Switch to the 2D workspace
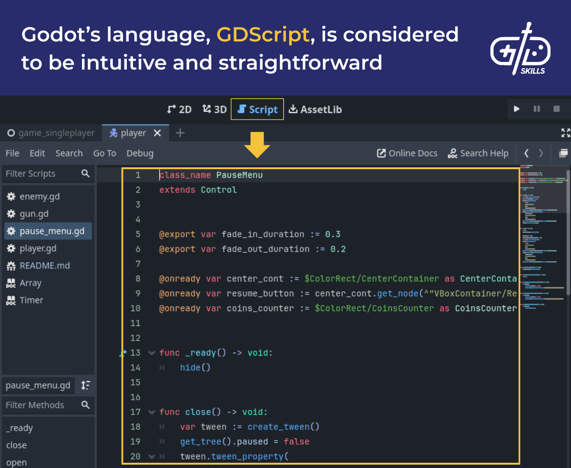 tap(179, 109)
